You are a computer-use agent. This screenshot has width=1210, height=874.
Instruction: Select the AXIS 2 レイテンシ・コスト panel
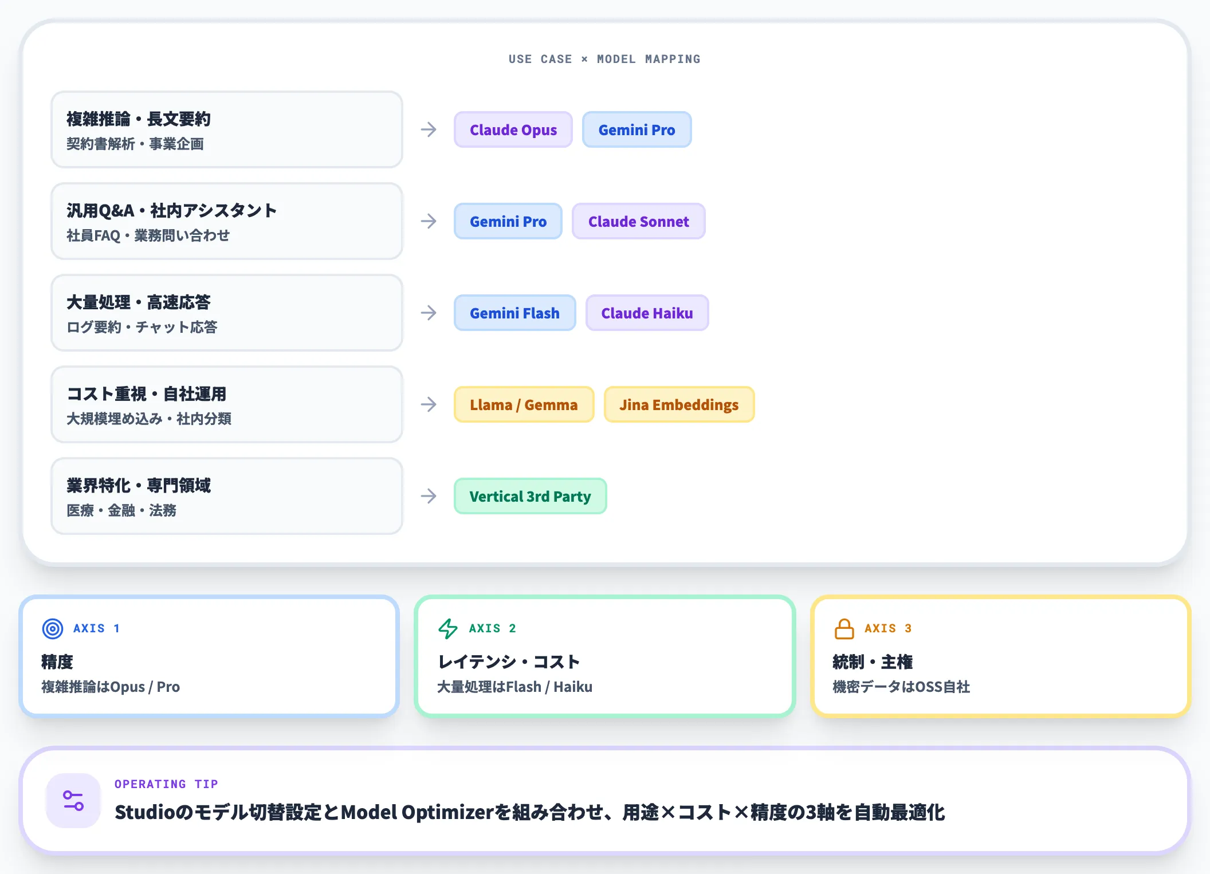(x=604, y=656)
